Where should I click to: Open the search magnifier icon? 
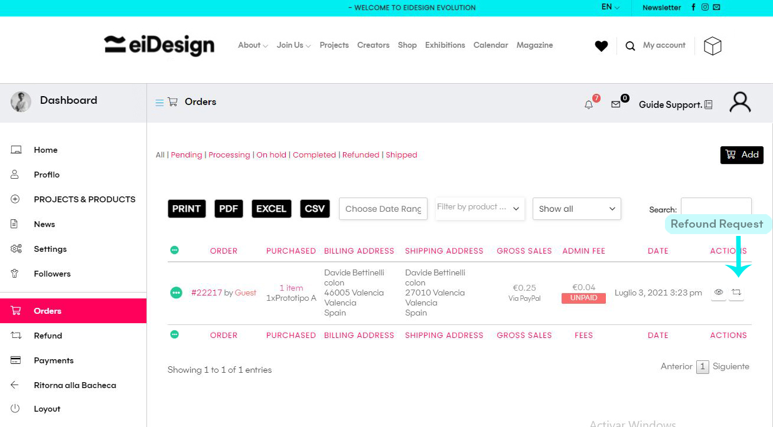(x=630, y=46)
